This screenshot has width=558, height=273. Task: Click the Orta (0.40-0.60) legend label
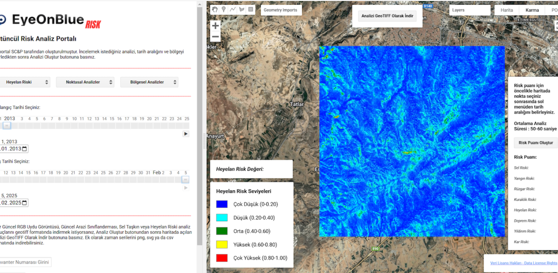252,231
